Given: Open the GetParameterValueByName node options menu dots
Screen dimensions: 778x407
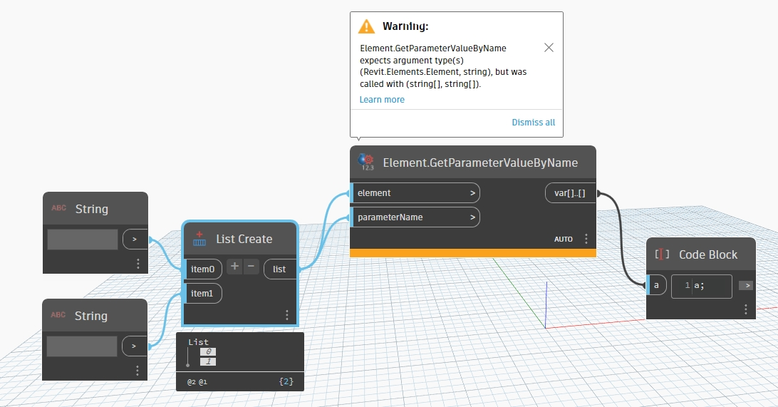Looking at the screenshot, I should pos(586,239).
